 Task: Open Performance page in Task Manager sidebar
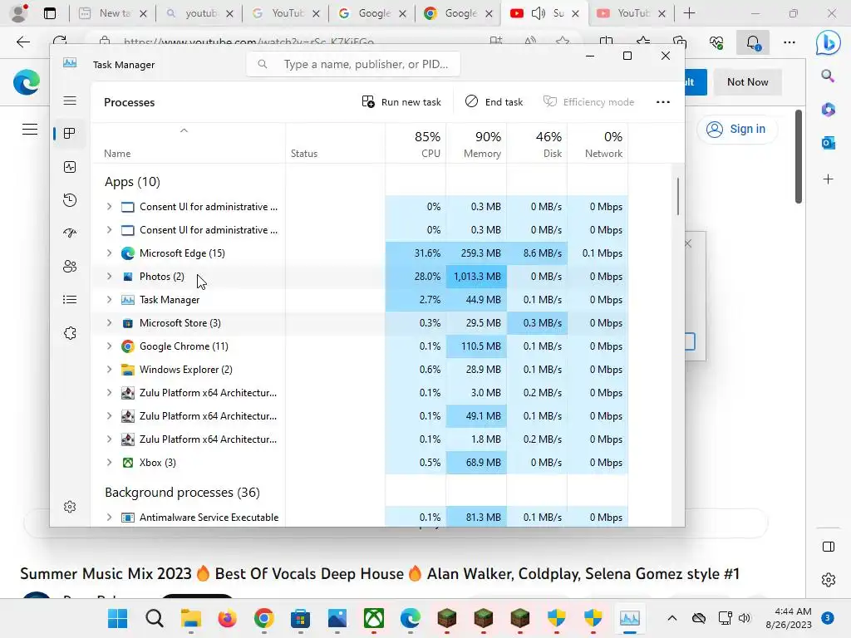click(70, 167)
